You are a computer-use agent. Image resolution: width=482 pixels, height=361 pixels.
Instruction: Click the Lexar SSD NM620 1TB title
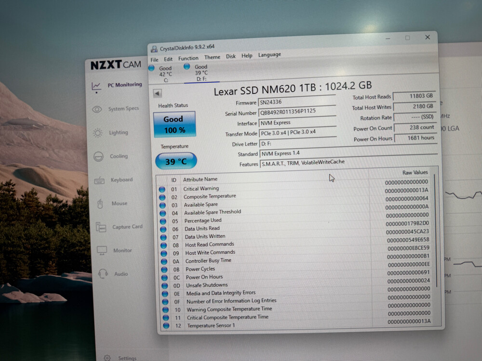[293, 89]
